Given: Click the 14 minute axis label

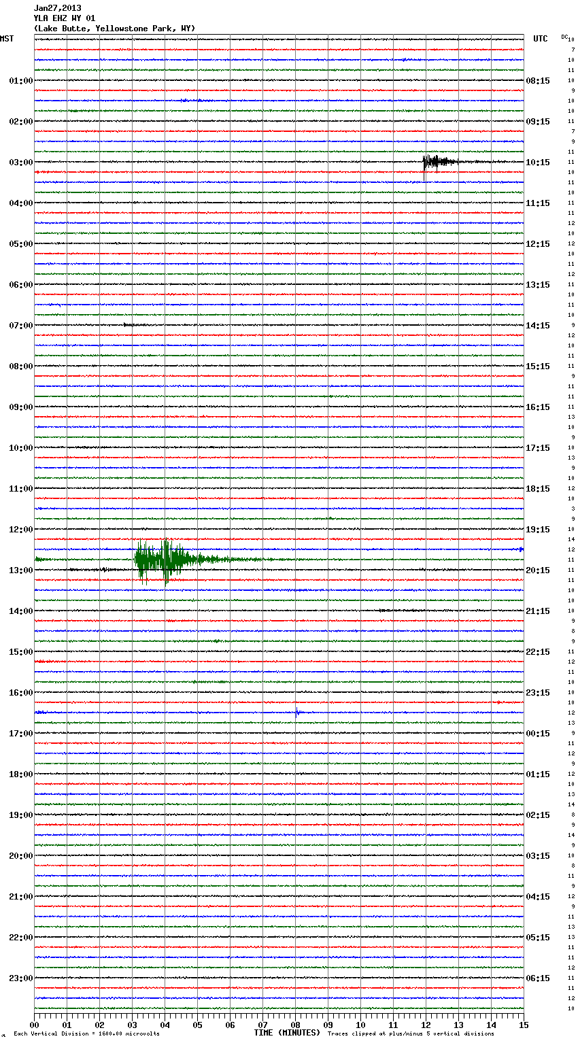Looking at the screenshot, I should point(491,1025).
